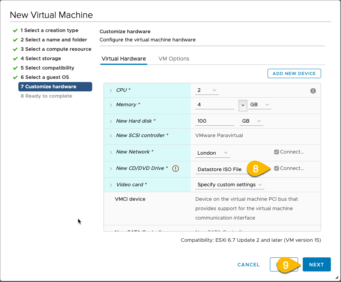This screenshot has height=282, width=341.
Task: Go to step 3 Select a compute resource
Action: click(56, 49)
